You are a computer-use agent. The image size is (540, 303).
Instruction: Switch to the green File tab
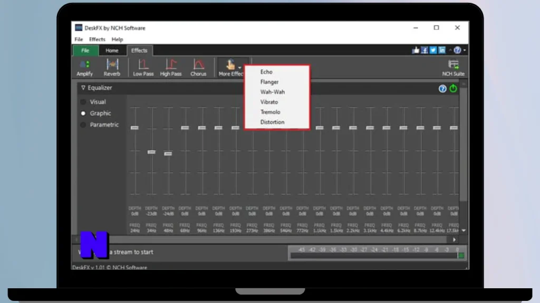click(x=85, y=50)
